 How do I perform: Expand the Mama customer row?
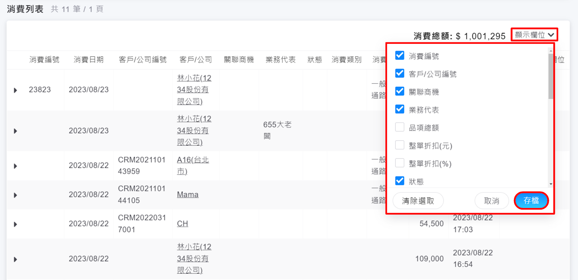point(15,195)
